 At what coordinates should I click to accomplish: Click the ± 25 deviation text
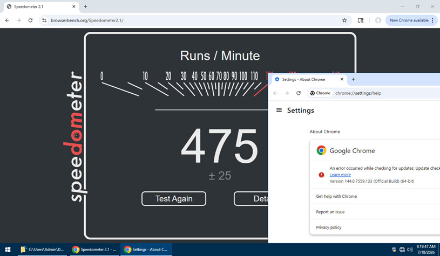tap(220, 176)
